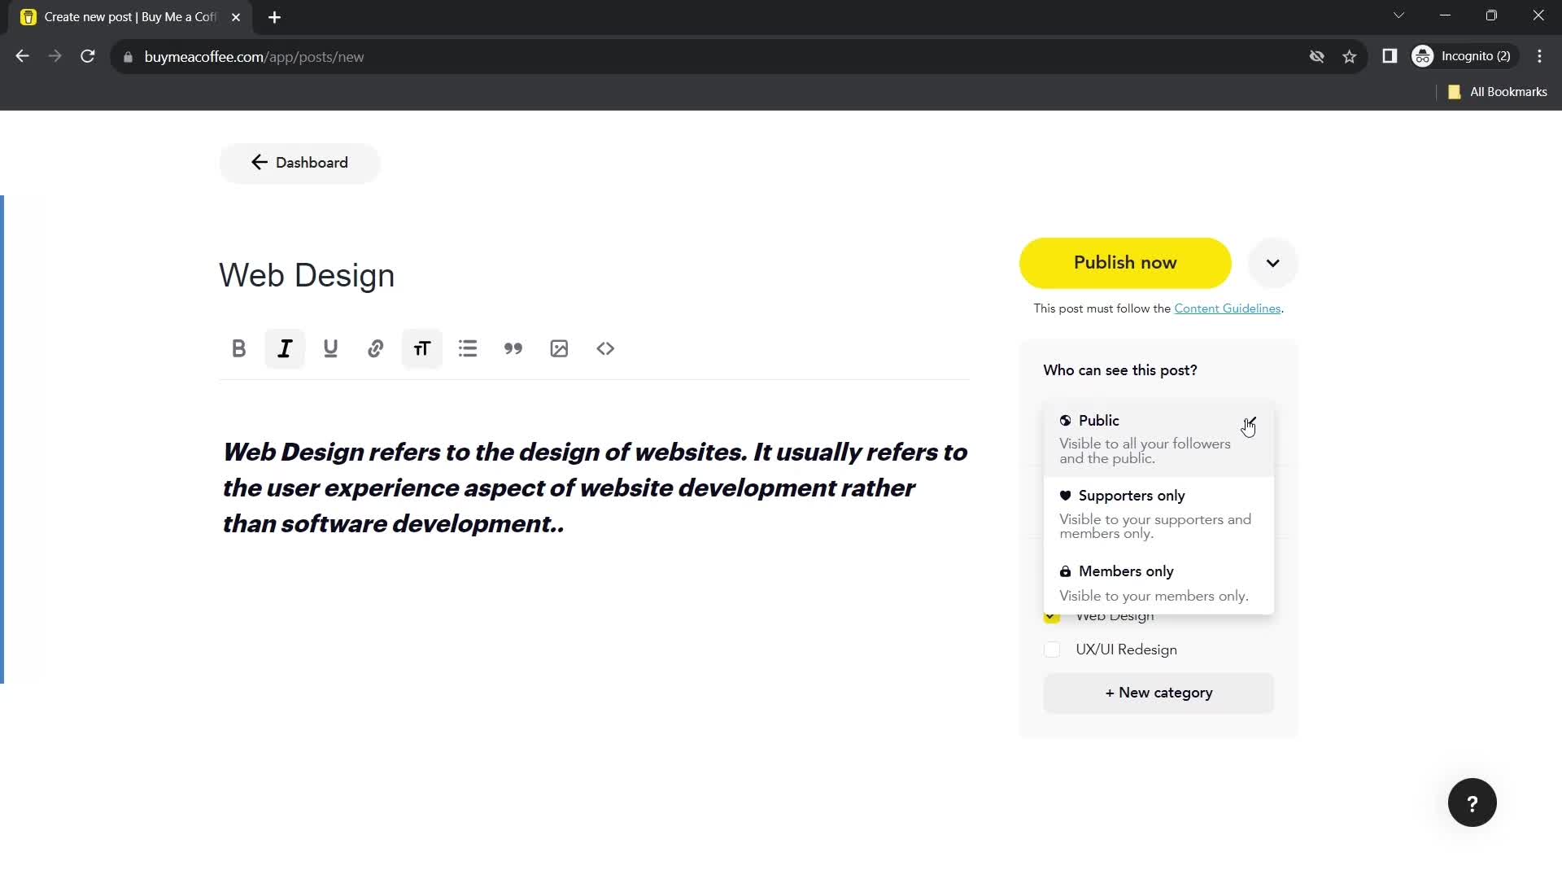Click the Content Guidelines link
This screenshot has height=879, width=1562.
pos(1226,308)
